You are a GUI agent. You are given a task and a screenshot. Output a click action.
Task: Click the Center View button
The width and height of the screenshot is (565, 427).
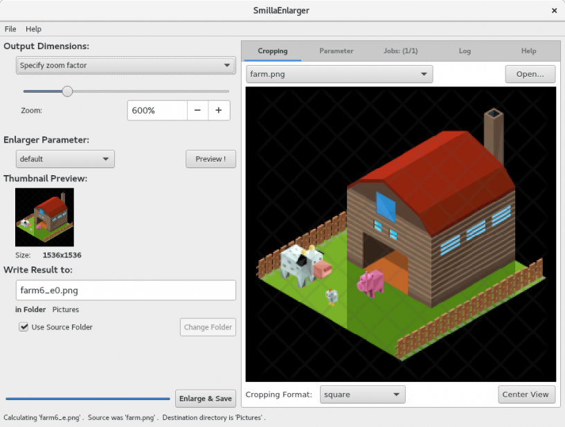[x=526, y=394]
